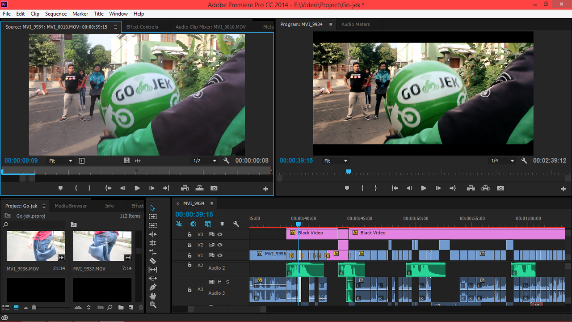Open the File menu
The width and height of the screenshot is (572, 322).
[x=7, y=14]
